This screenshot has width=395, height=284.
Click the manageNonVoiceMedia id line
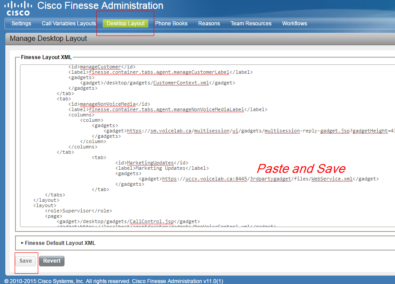109,104
